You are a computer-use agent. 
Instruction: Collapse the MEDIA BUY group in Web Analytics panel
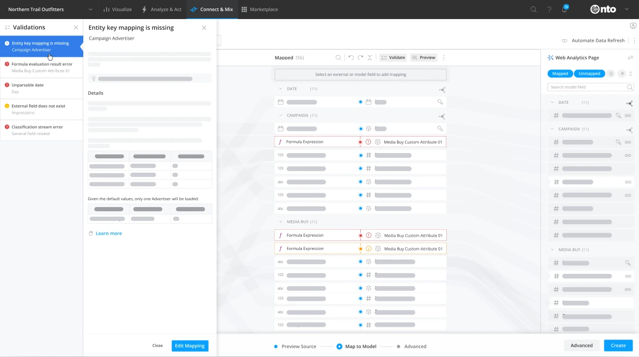pyautogui.click(x=552, y=250)
